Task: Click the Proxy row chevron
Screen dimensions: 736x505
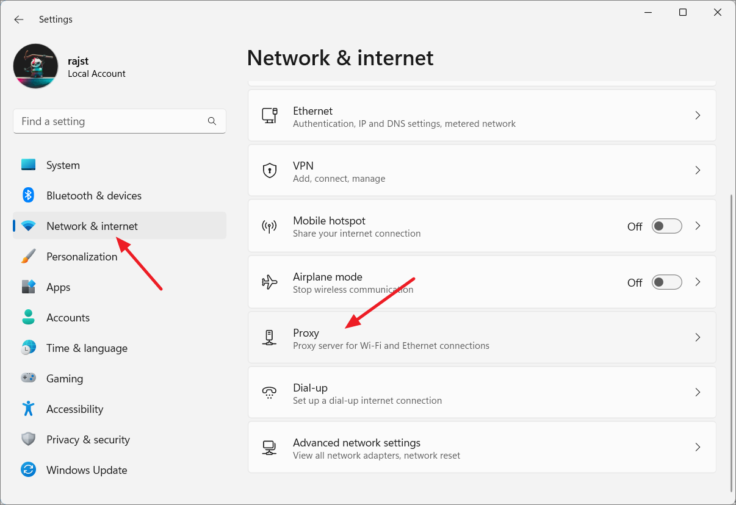Action: pyautogui.click(x=698, y=337)
